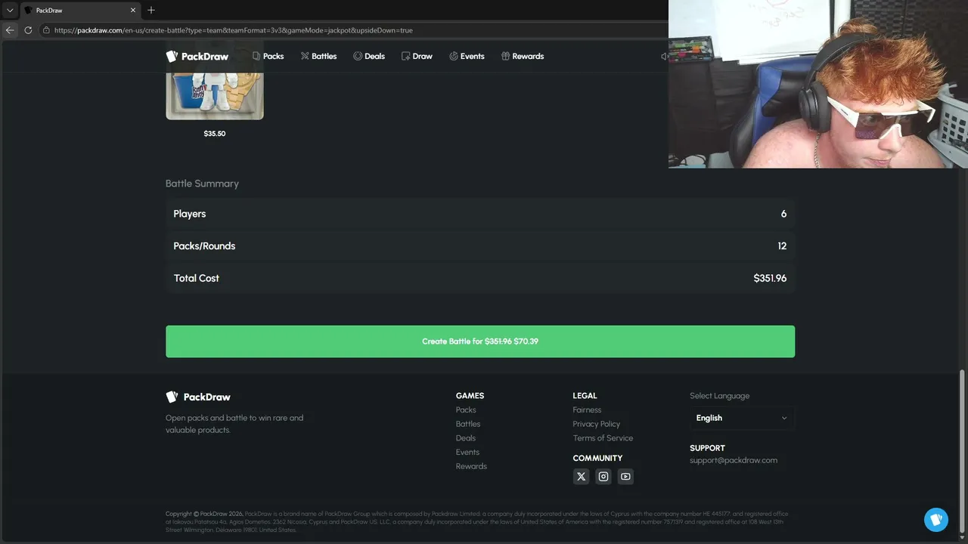This screenshot has width=968, height=544.
Task: Click the GAMES footer heading
Action: [x=470, y=396]
